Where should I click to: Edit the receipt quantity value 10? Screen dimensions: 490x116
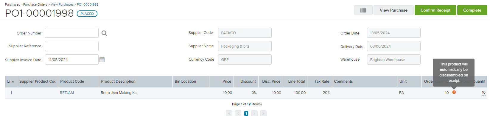coord(483,93)
